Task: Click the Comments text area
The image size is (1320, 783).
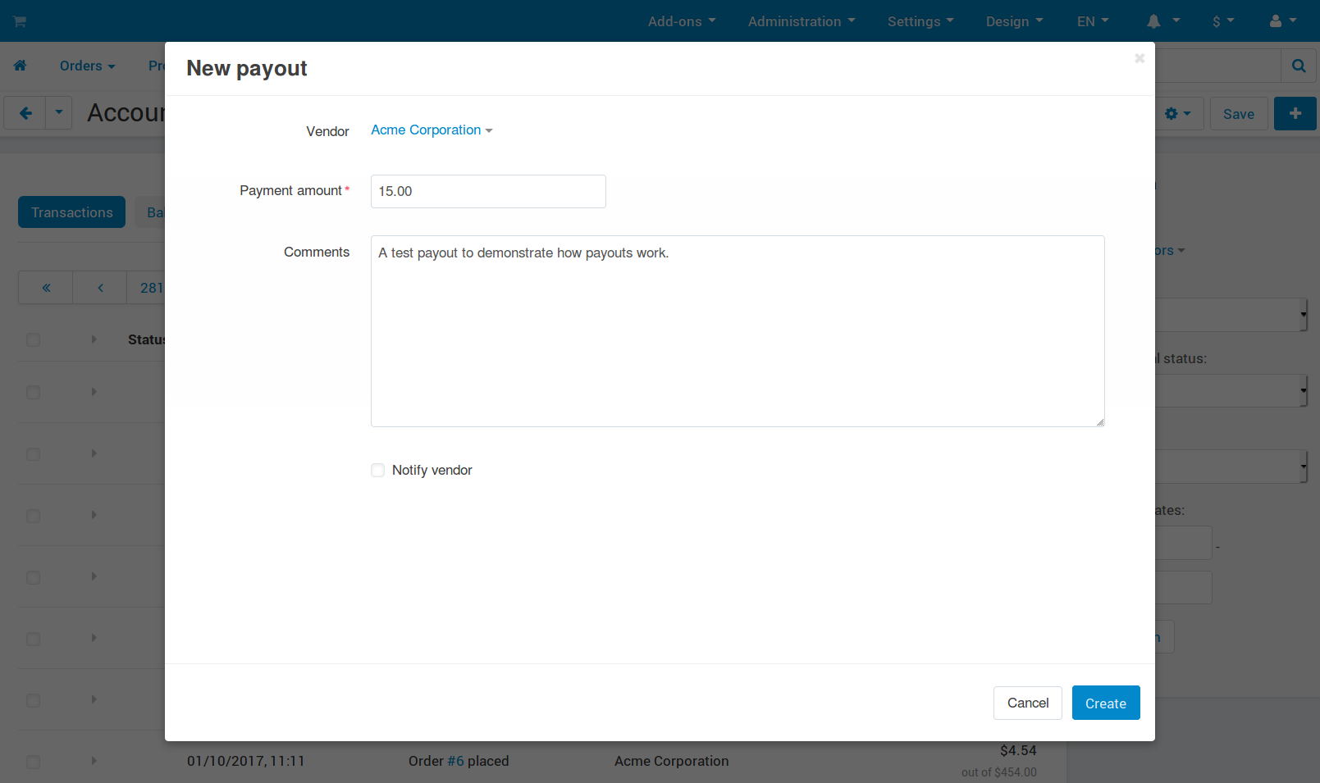Action: [738, 331]
